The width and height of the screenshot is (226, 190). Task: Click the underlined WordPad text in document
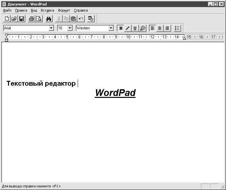point(115,93)
